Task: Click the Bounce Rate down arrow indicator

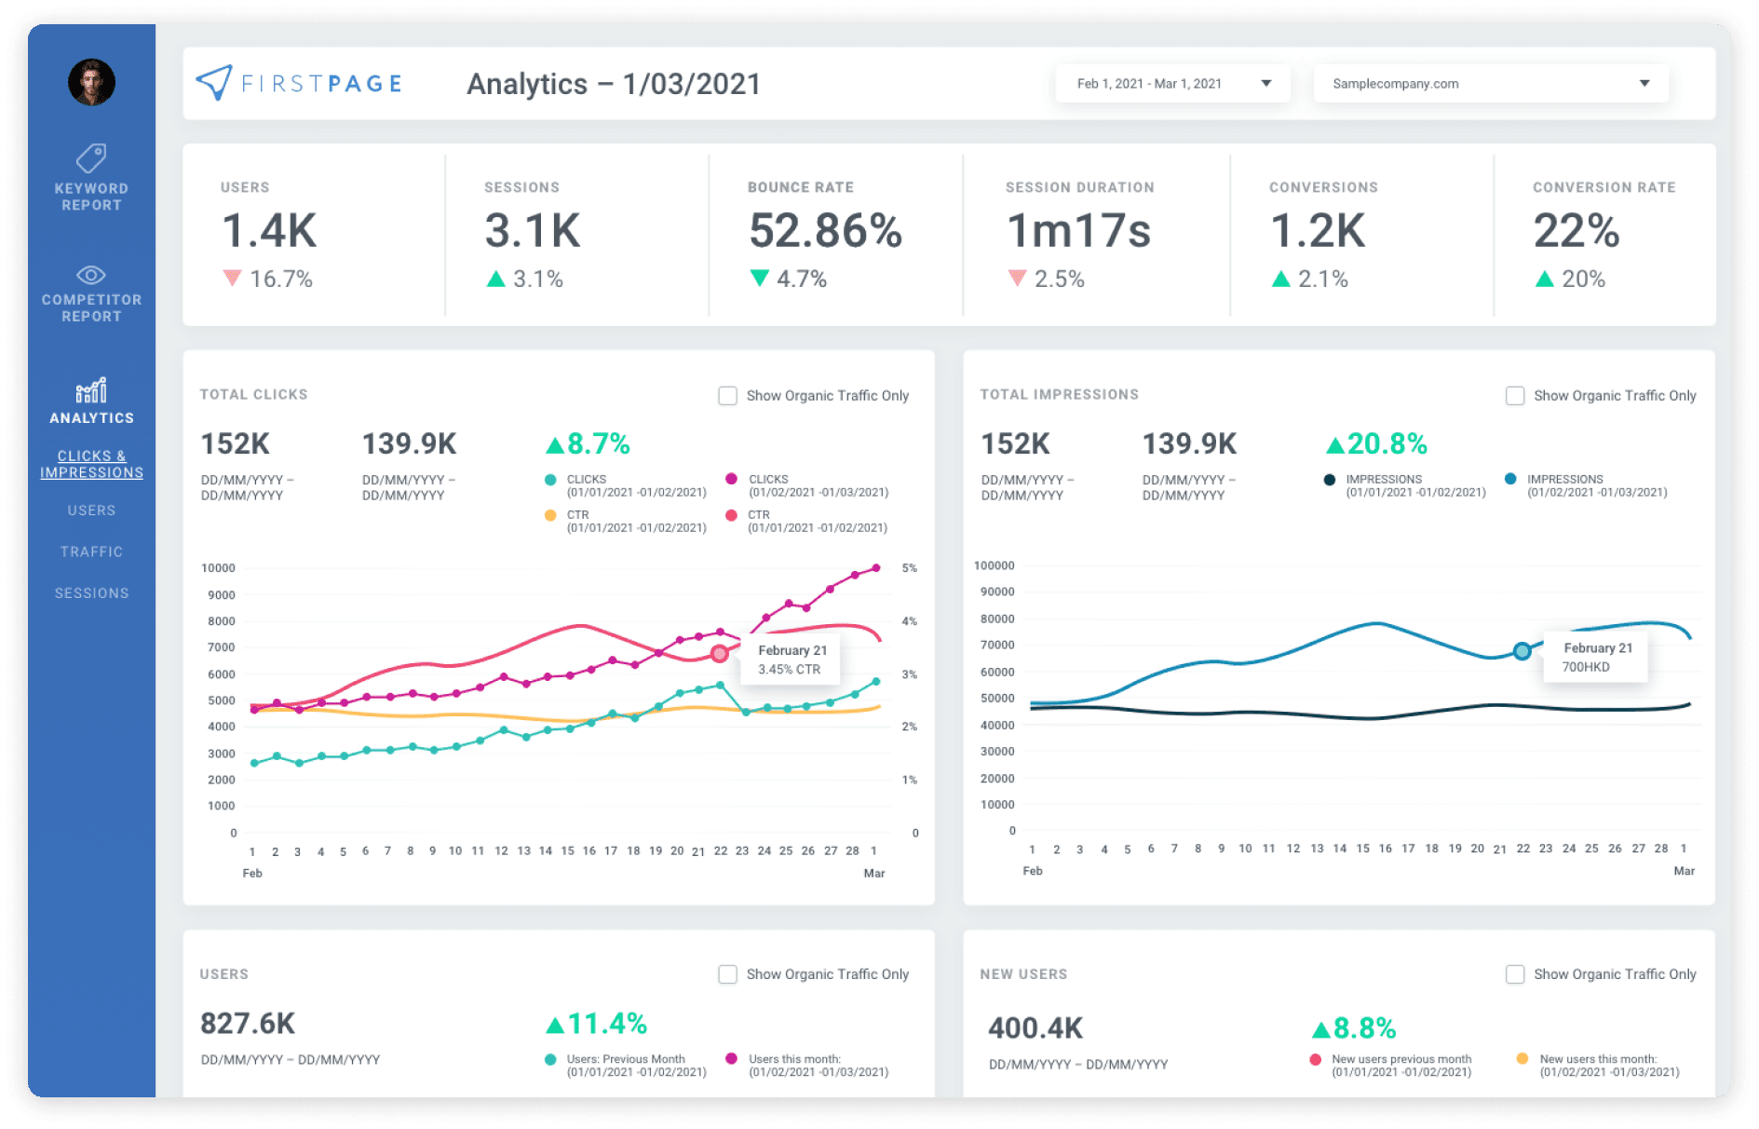Action: (x=760, y=279)
